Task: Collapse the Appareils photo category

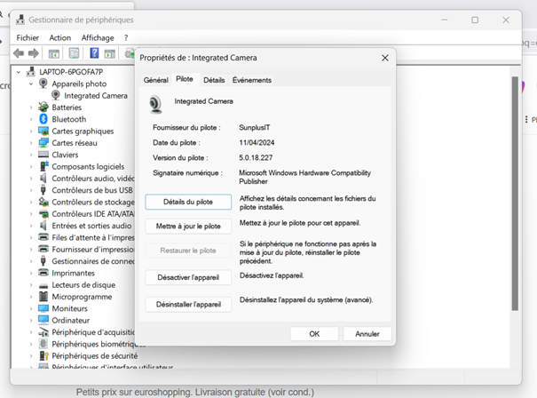Action: [31, 84]
